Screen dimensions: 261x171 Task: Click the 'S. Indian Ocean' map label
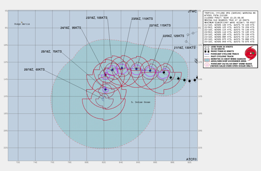143,102
